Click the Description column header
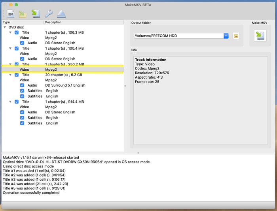Viewport: 277px width, 211px height. point(84,22)
